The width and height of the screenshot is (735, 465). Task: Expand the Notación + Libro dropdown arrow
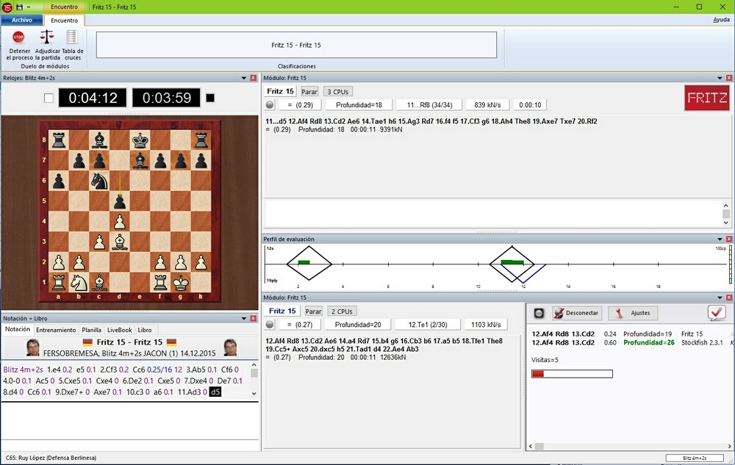click(244, 319)
